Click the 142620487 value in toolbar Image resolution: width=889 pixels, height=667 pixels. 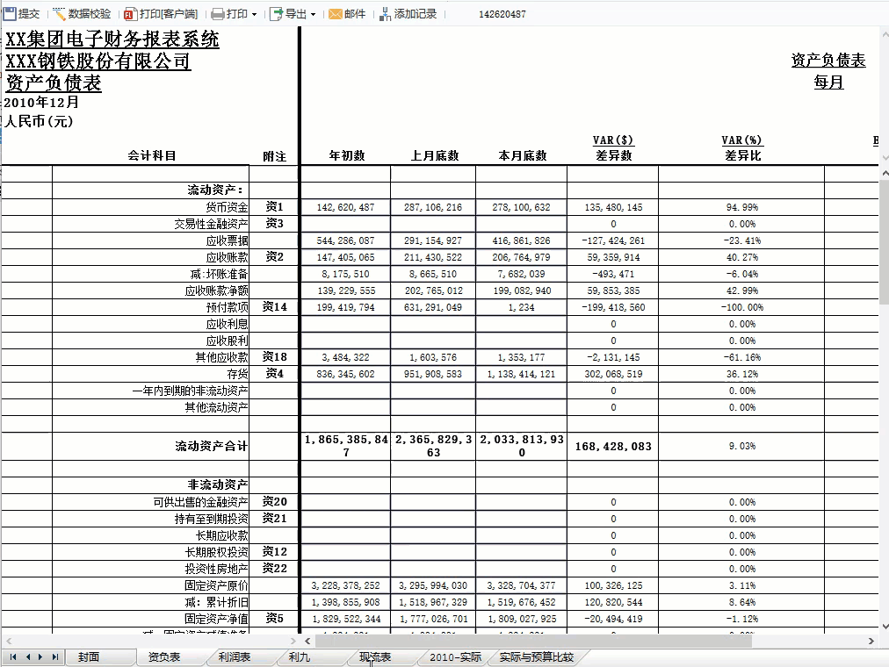coord(502,14)
